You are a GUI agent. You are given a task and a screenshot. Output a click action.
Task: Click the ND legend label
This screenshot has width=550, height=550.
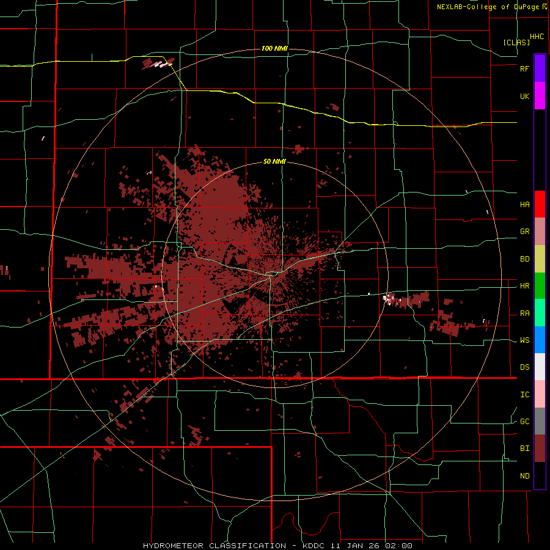[x=525, y=476]
